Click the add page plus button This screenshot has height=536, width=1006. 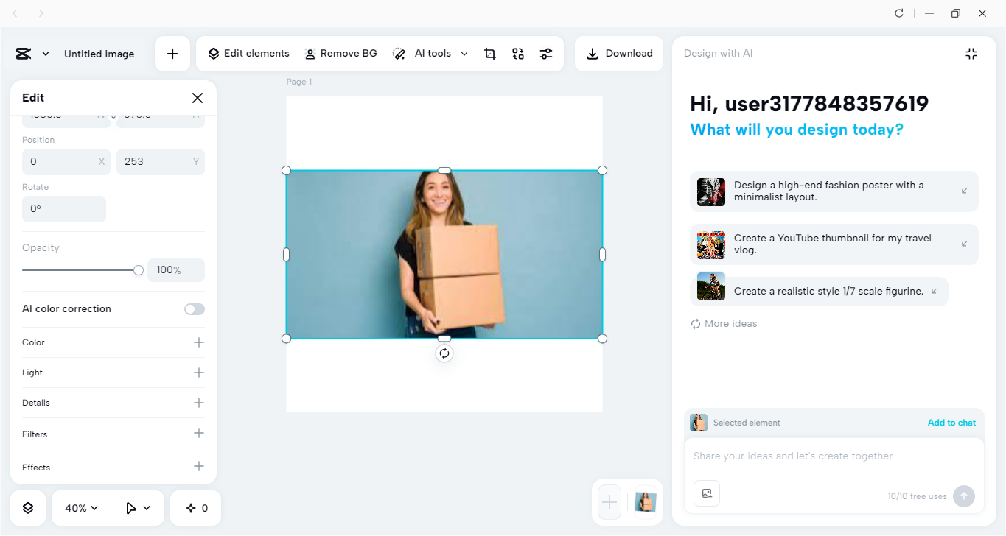tap(609, 502)
